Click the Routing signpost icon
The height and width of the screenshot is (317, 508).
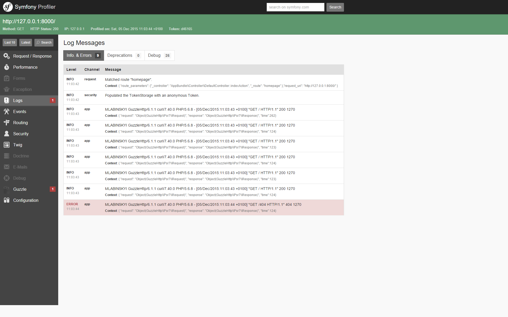(7, 123)
